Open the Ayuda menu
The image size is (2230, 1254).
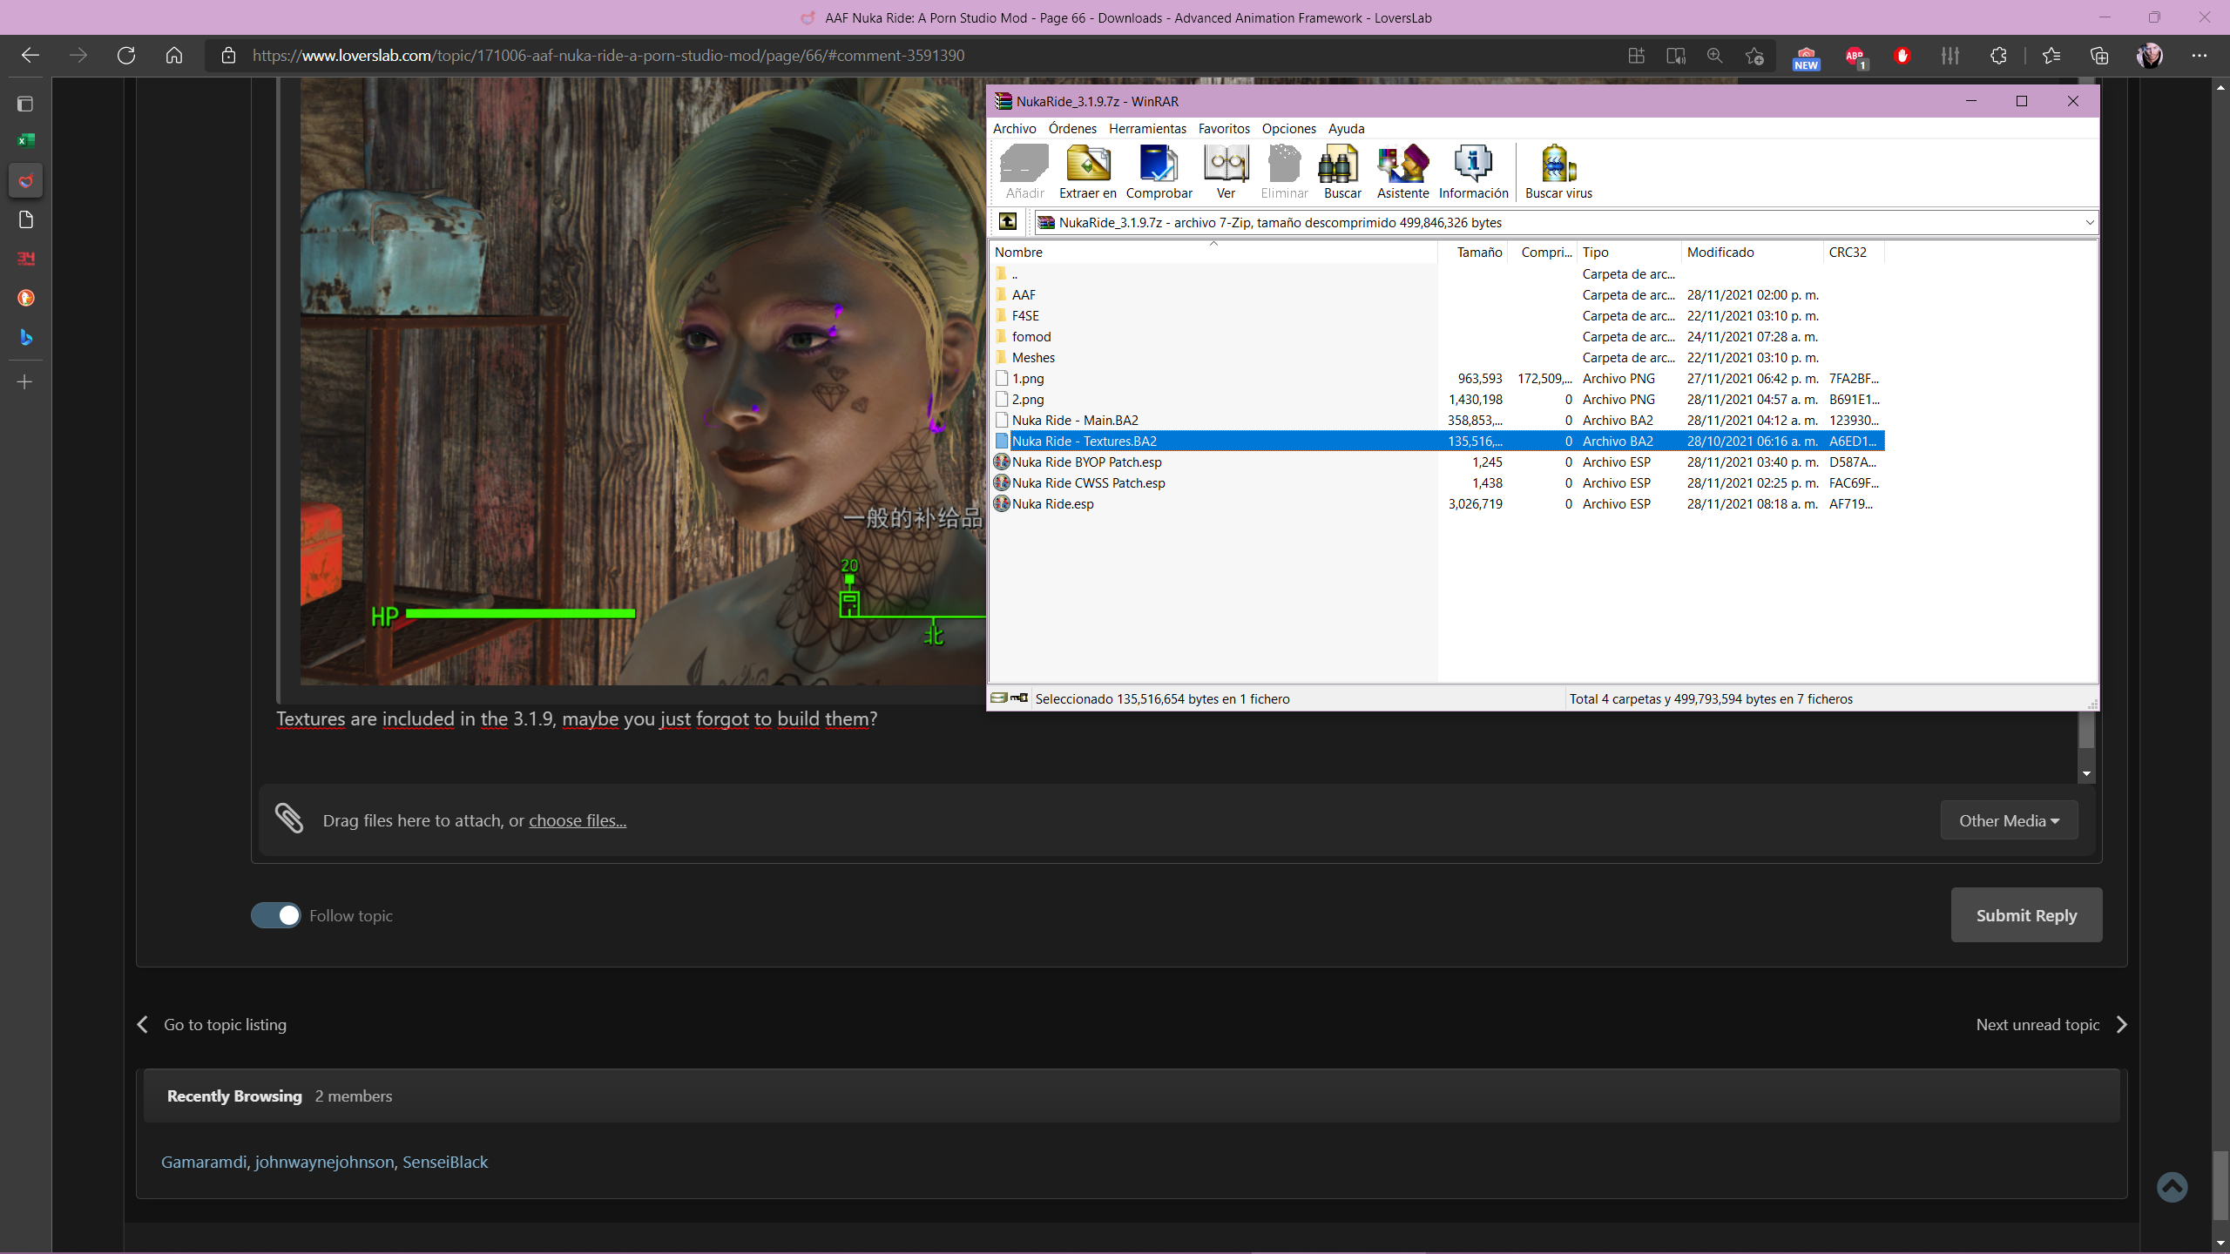point(1346,128)
